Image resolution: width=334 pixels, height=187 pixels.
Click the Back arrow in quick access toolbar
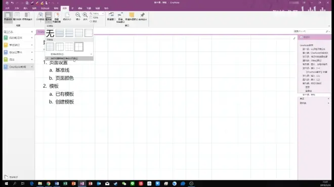point(7,3)
